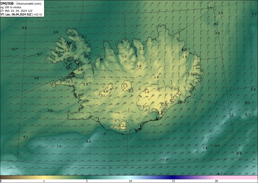Image resolution: width=258 pixels, height=183 pixels.
Task: Click the 2.7 value on the map
Action: point(131,91)
